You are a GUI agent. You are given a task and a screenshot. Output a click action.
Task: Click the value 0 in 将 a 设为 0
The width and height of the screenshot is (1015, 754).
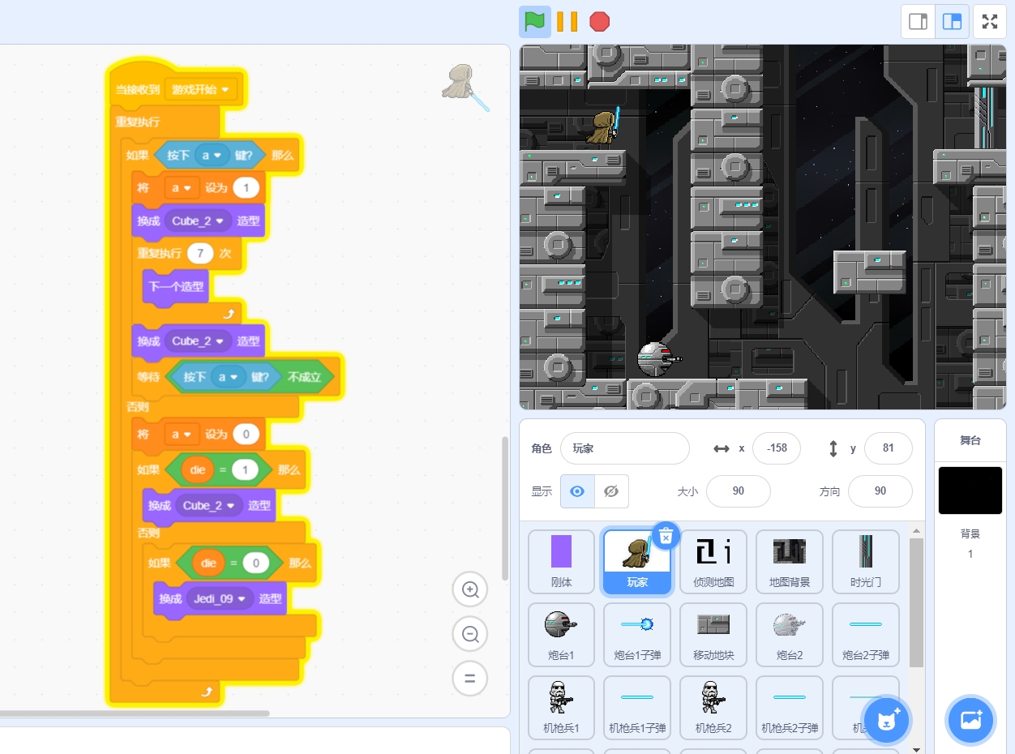point(246,435)
